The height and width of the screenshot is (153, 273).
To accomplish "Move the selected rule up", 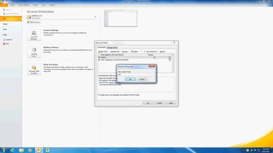I will (141, 51).
